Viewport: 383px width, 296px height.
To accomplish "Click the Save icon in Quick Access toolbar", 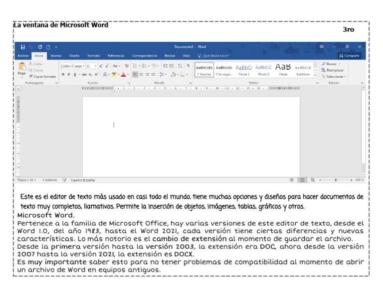I will pyautogui.click(x=23, y=47).
